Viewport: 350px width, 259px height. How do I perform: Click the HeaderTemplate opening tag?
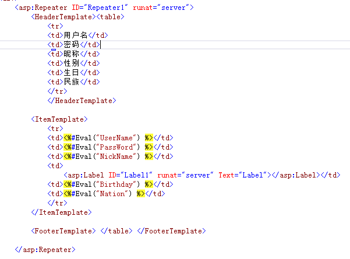tap(63, 17)
